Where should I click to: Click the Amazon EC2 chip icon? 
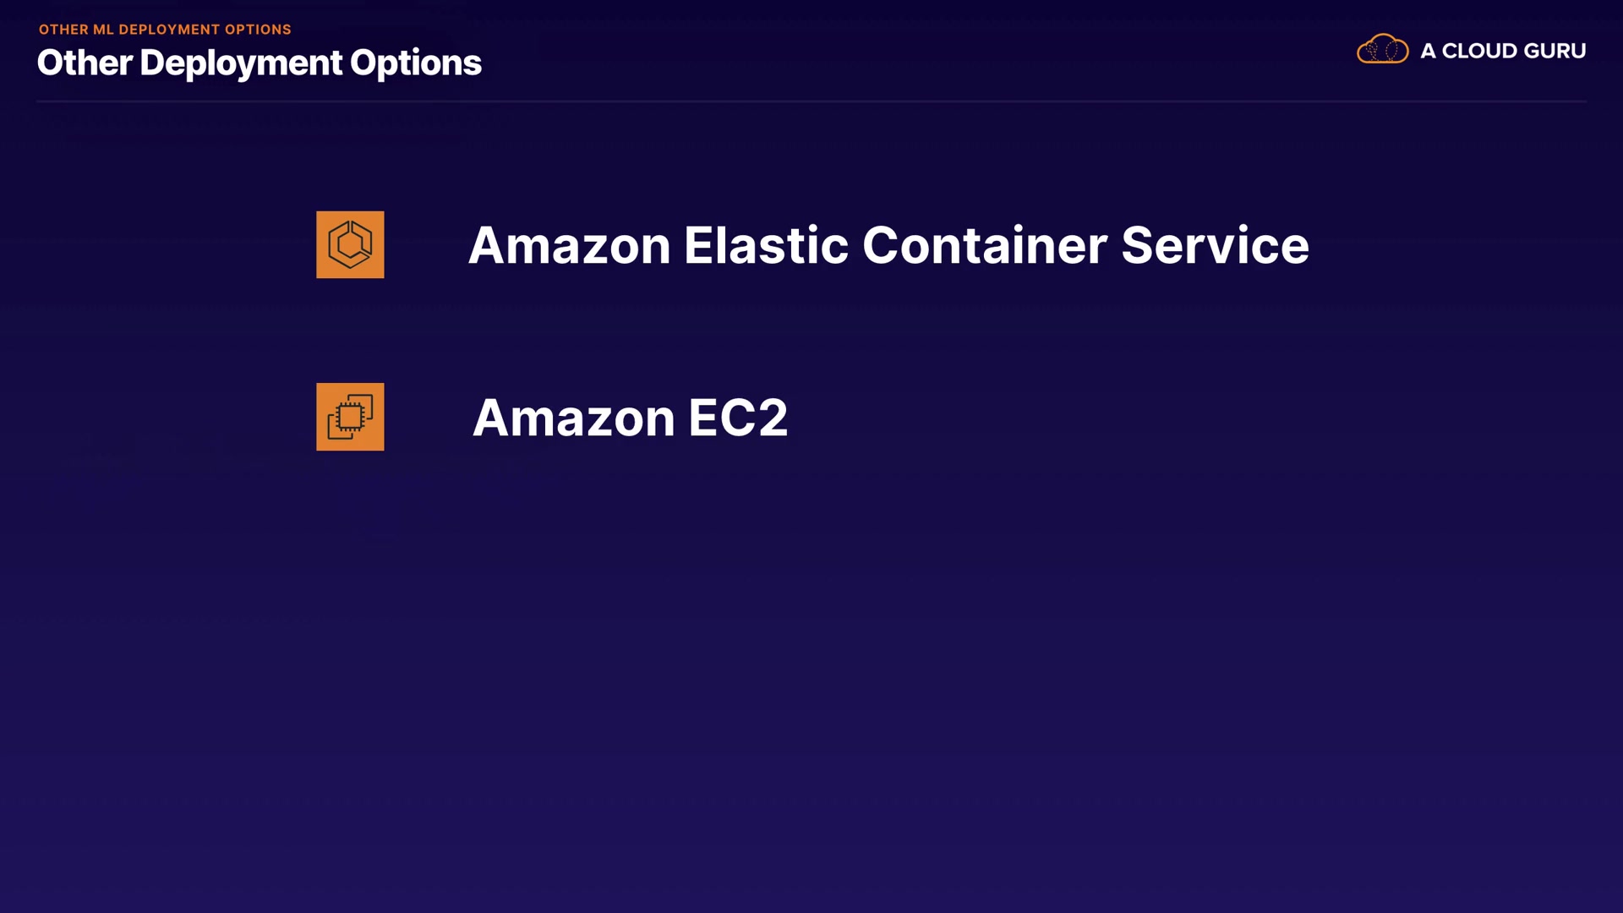pyautogui.click(x=350, y=417)
